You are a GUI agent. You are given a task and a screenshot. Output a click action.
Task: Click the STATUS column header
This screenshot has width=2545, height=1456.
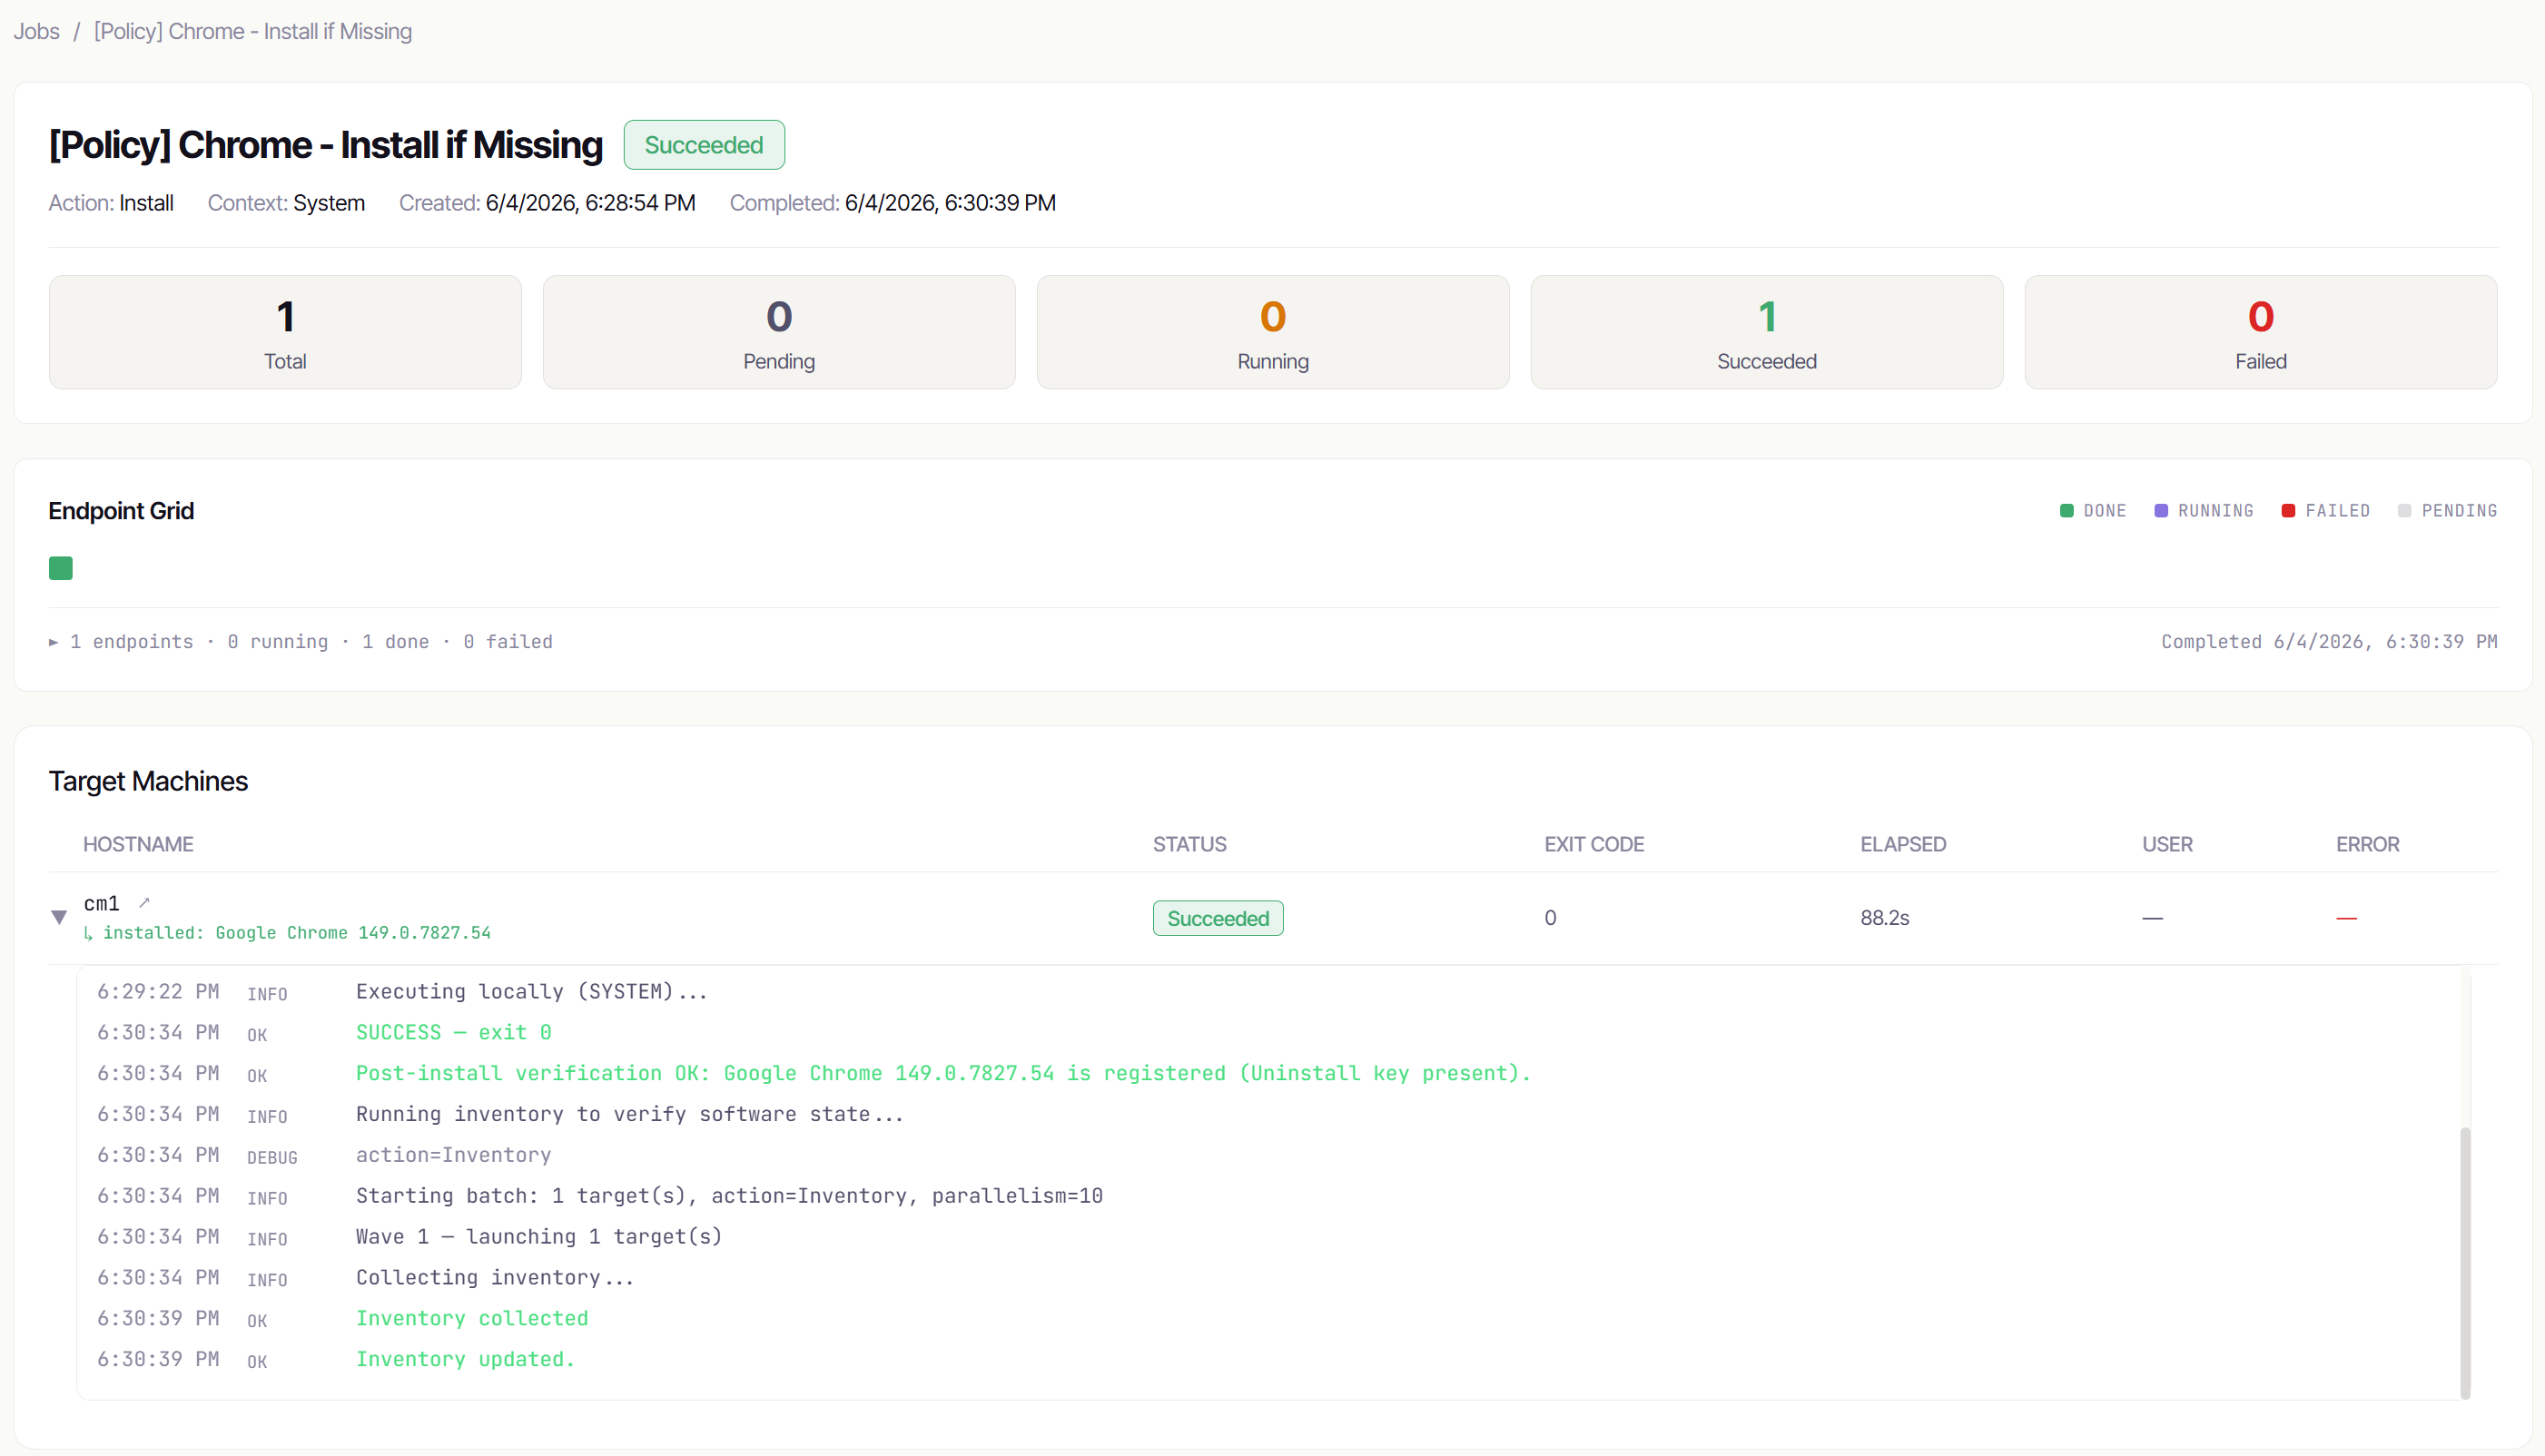point(1190,844)
